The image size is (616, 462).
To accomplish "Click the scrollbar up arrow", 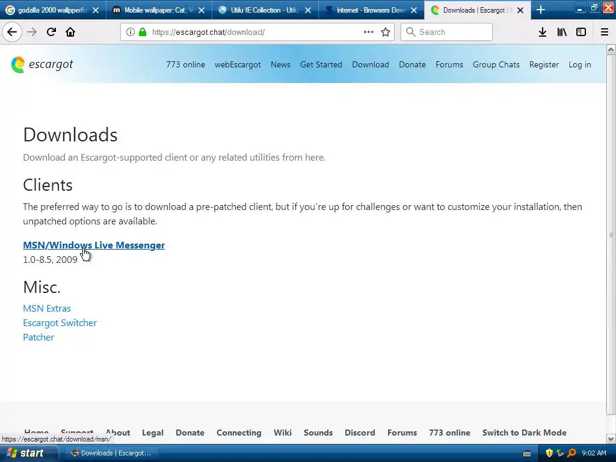I will 611,49.
